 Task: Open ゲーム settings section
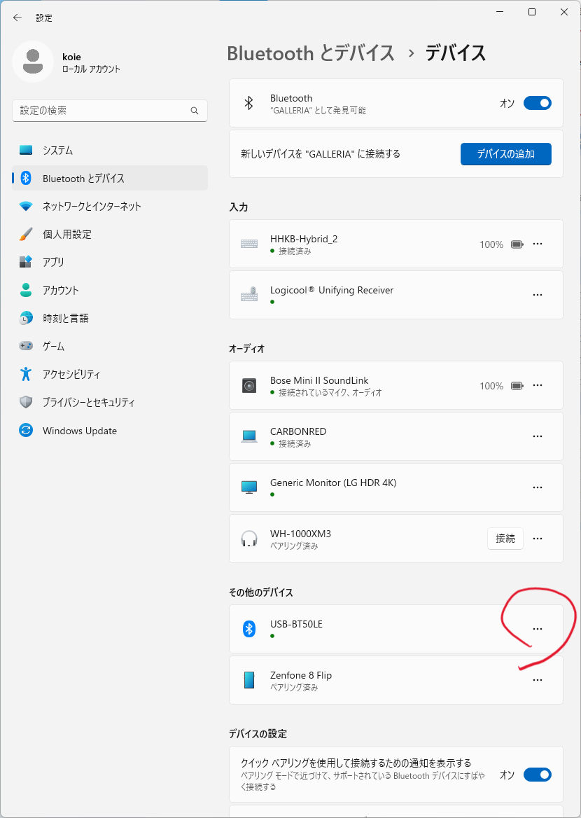pyautogui.click(x=109, y=346)
